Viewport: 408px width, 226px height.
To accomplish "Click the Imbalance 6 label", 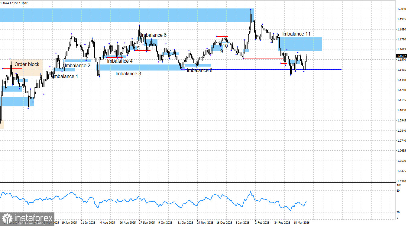I will click(154, 35).
